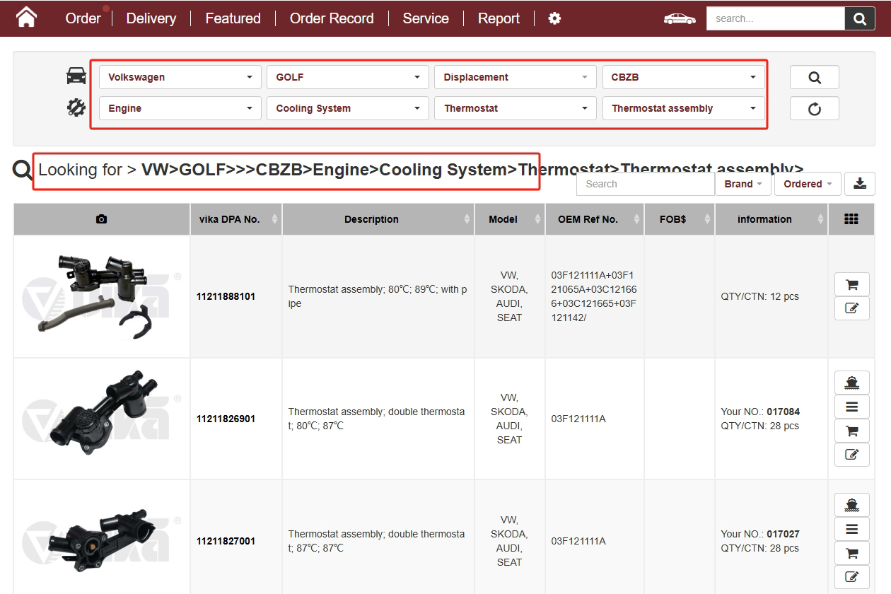
Task: Expand the Brand filter dropdown
Action: pos(742,183)
